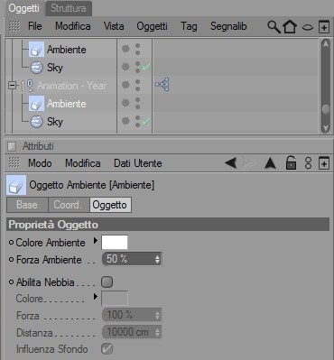Viewport: 334px width, 360px height.
Task: Click the Forza Ambiente 50 % field
Action: pyautogui.click(x=132, y=259)
